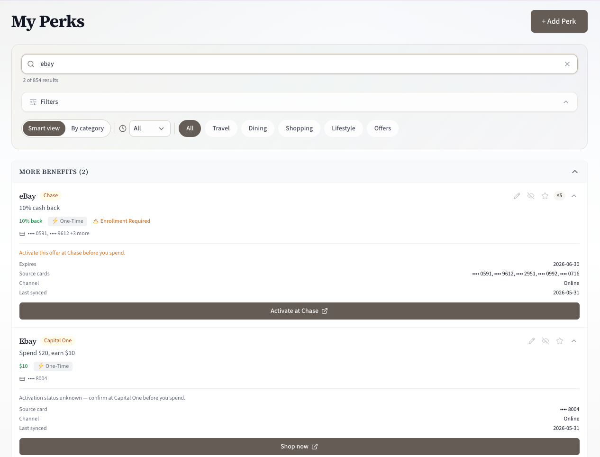600x457 pixels.
Task: Click the search magnifier icon
Action: (x=31, y=64)
